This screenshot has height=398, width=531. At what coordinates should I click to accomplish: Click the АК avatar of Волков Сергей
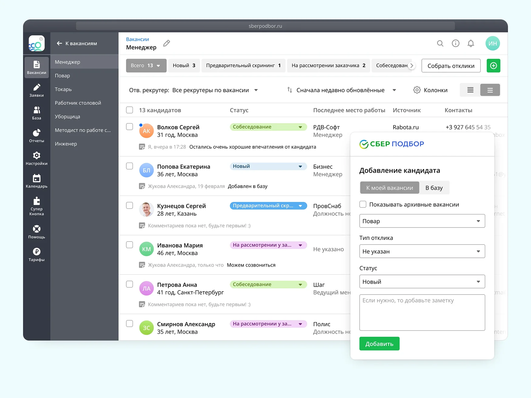147,131
